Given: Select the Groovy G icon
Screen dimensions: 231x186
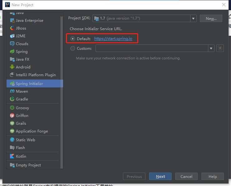Looking at the screenshot, I should pos(12,108).
